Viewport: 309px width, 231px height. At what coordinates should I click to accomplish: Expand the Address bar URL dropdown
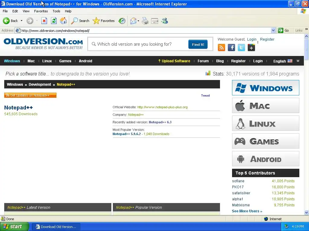pos(273,30)
